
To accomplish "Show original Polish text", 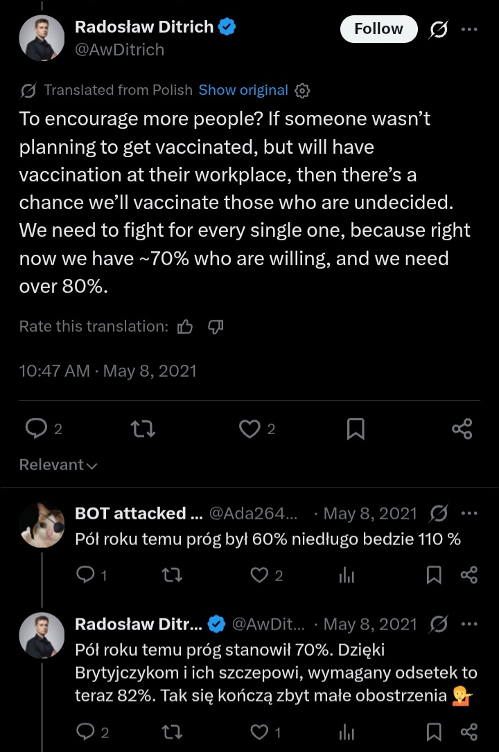I will pyautogui.click(x=243, y=90).
